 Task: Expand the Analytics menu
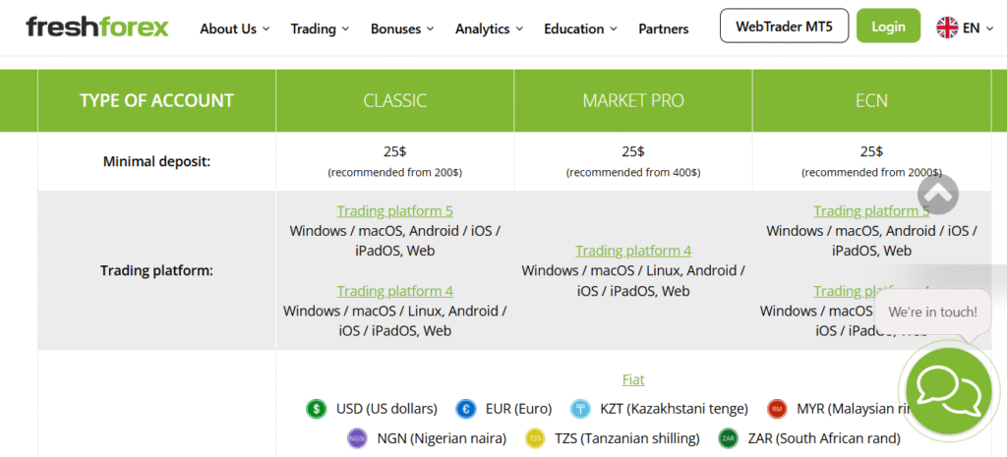click(x=489, y=29)
